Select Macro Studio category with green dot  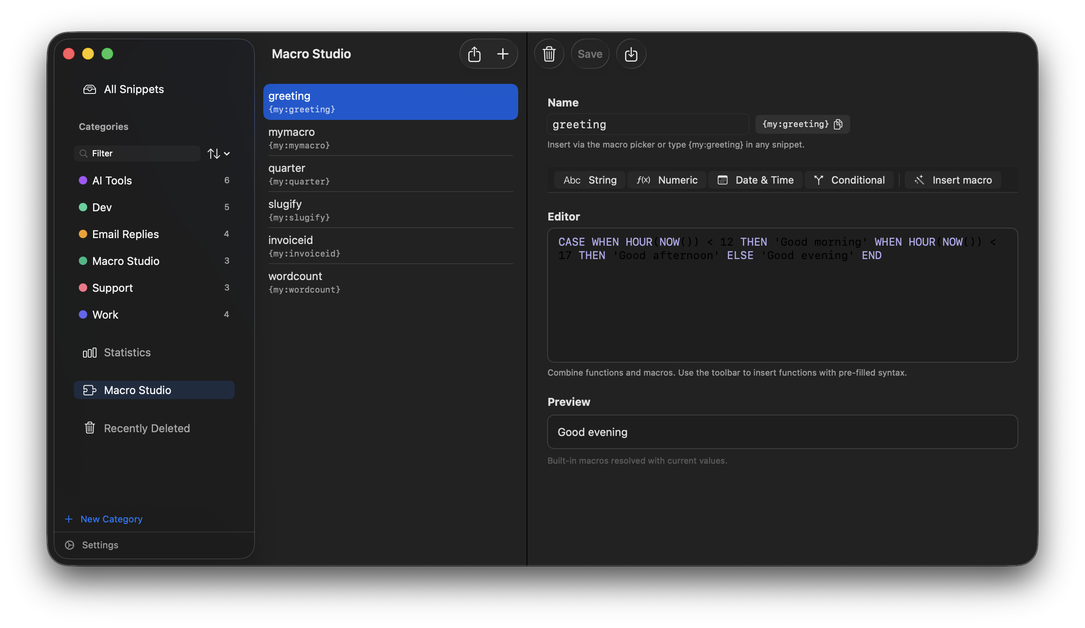pos(154,261)
